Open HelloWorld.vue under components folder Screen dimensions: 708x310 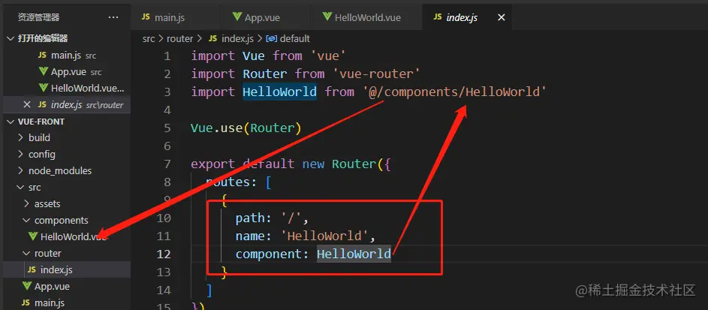pyautogui.click(x=67, y=236)
